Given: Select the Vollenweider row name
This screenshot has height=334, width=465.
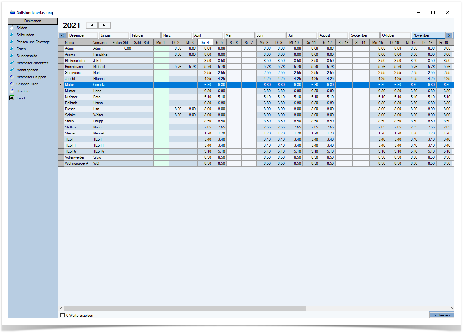Looking at the screenshot, I should 78,157.
